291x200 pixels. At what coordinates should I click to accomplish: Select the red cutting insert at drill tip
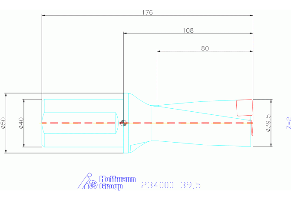pyautogui.click(x=244, y=107)
